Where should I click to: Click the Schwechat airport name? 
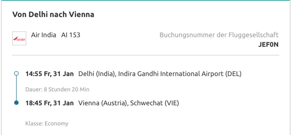(x=146, y=103)
